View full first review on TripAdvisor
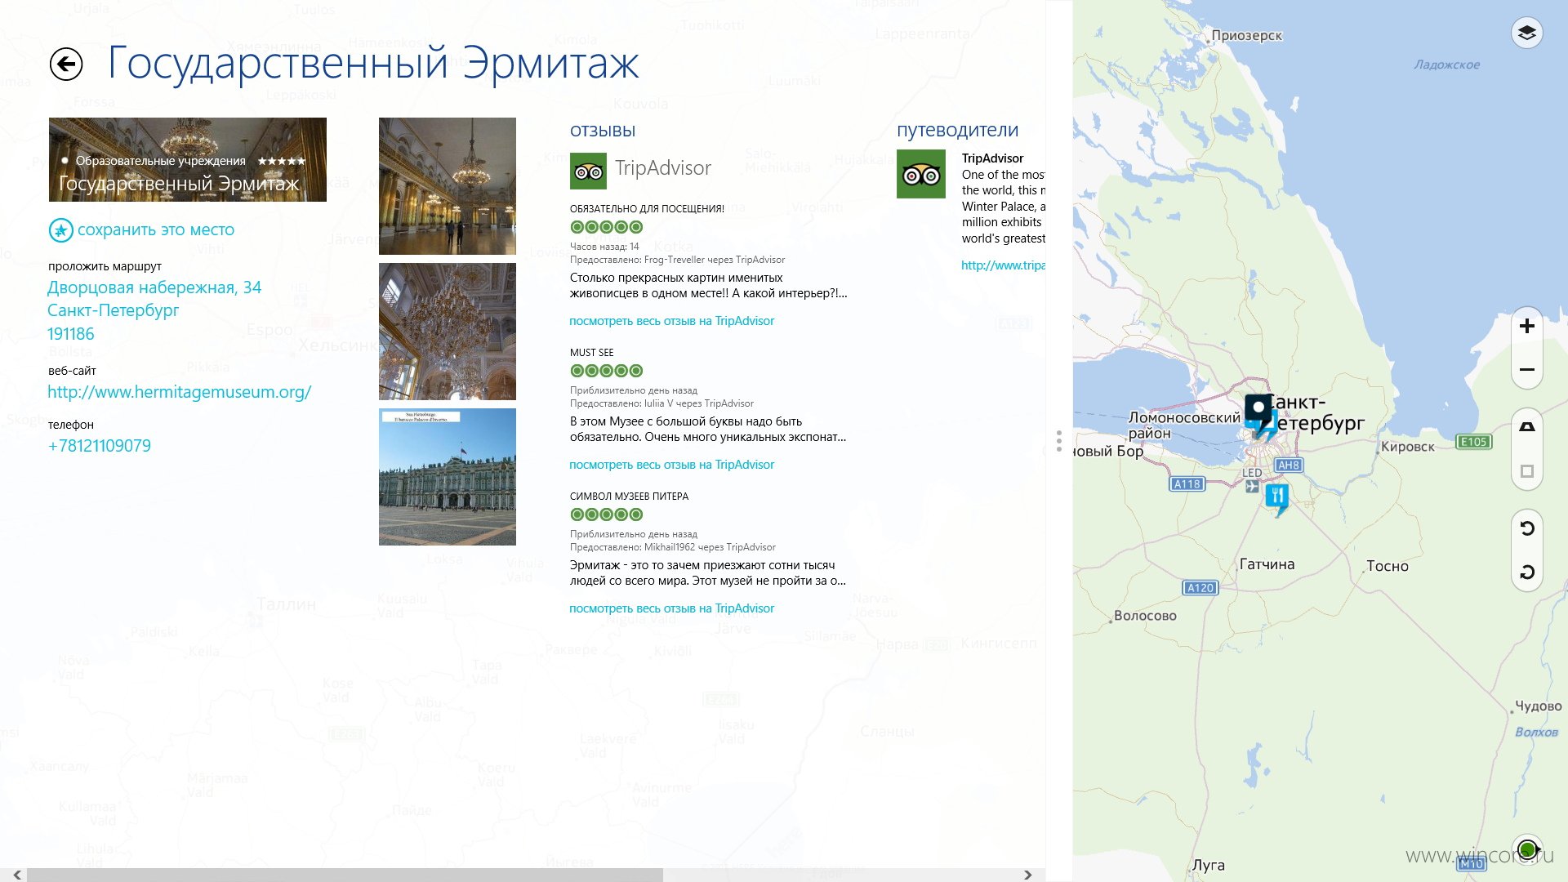Image resolution: width=1568 pixels, height=882 pixels. 671,321
